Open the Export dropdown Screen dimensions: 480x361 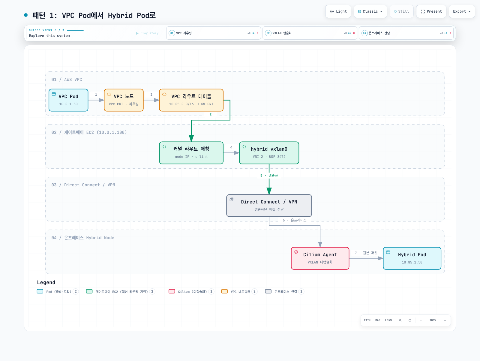pos(462,11)
